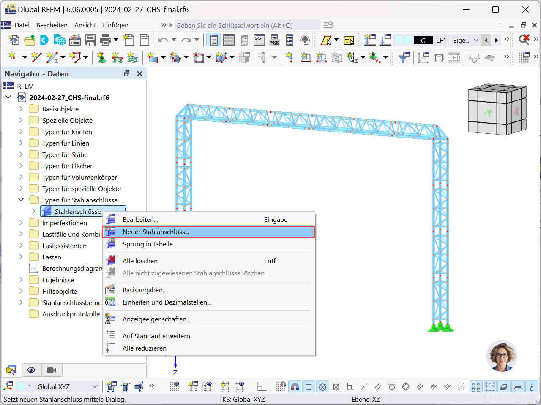Click the assistant avatar thumbnail
Screen dimensions: 541x405
[x=502, y=356]
